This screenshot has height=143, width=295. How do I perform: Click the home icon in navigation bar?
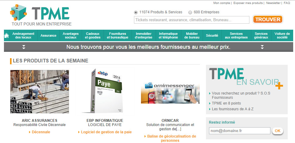coord(6,35)
